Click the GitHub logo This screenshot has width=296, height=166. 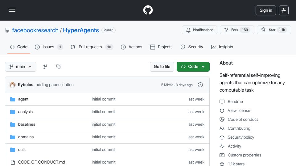click(148, 10)
